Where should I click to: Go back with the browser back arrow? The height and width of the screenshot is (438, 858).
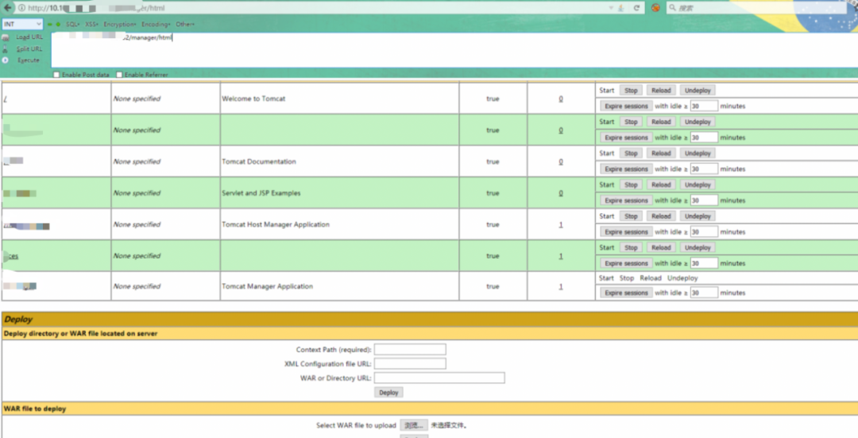click(x=8, y=8)
